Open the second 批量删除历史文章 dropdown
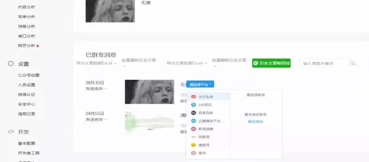Viewport: 369px width, 162px height. click(229, 60)
